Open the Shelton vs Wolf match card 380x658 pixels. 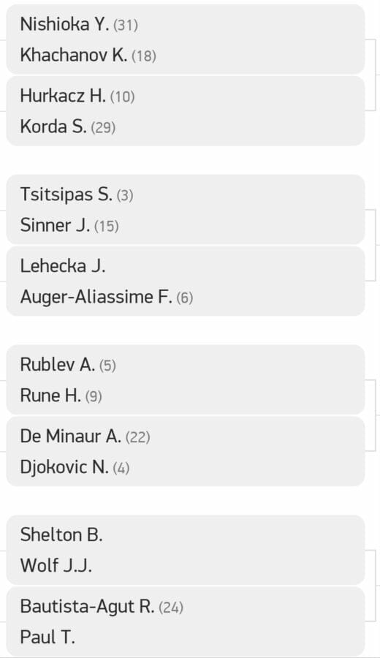pos(186,550)
